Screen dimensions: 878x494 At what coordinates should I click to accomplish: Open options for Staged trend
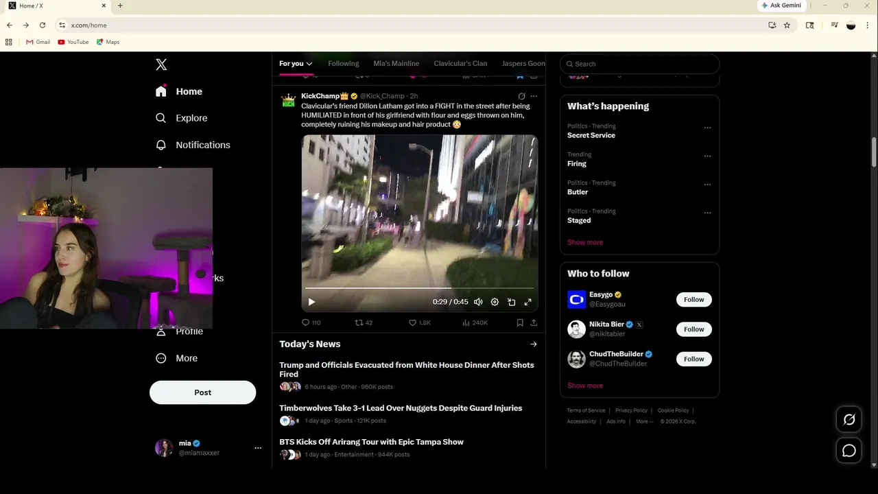(x=707, y=213)
